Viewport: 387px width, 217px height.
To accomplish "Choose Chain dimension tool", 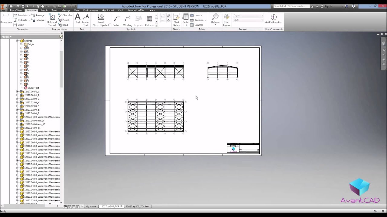I will (x=20, y=25).
